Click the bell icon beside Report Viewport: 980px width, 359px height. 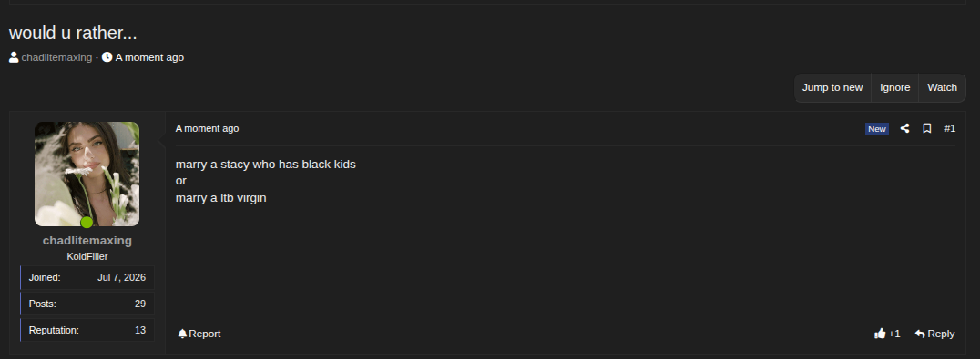click(182, 334)
